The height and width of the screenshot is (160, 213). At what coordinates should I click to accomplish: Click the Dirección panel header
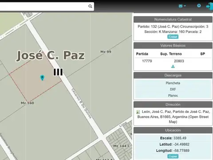[173, 104]
